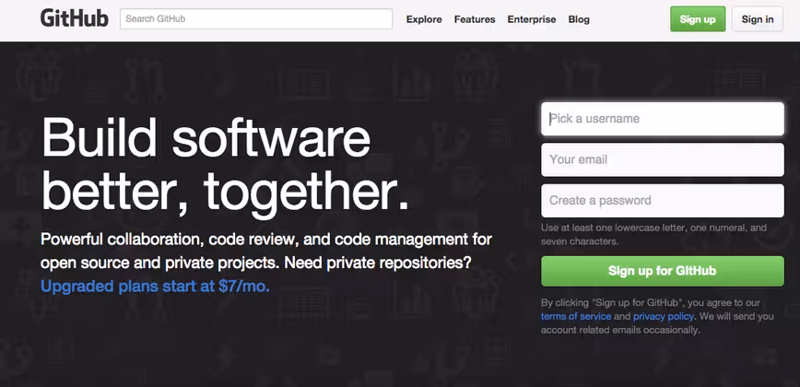800x387 pixels.
Task: Open the Features menu item
Action: tap(475, 19)
